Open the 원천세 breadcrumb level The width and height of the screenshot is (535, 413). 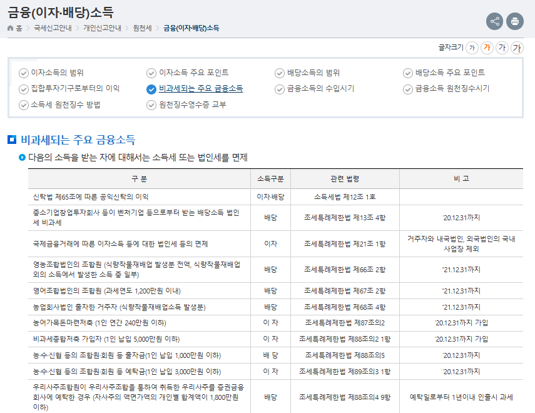click(141, 28)
